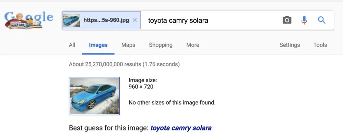Click the voice search microphone icon
The image size is (343, 138).
click(x=304, y=20)
